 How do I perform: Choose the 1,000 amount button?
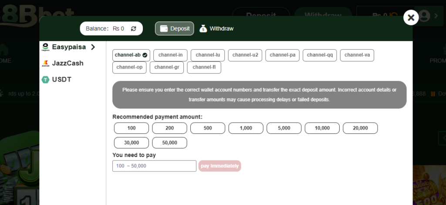point(246,128)
